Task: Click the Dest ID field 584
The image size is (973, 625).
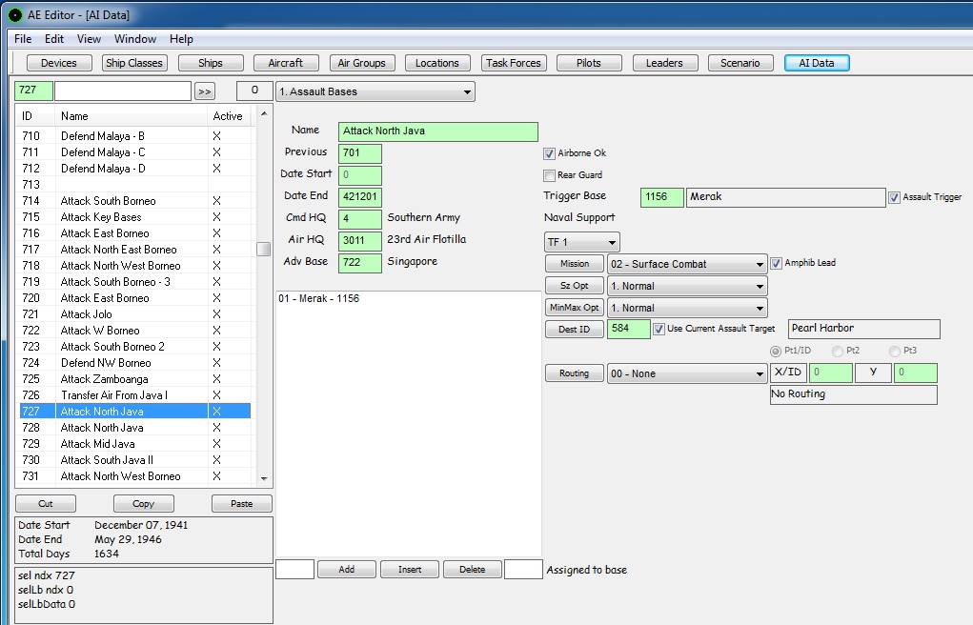Action: (629, 329)
